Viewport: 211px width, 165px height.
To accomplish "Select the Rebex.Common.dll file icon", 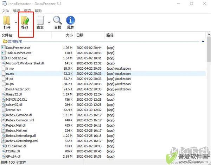I will [x=4, y=115].
